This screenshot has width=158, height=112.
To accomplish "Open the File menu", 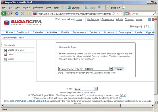I will click(x=4, y=8).
